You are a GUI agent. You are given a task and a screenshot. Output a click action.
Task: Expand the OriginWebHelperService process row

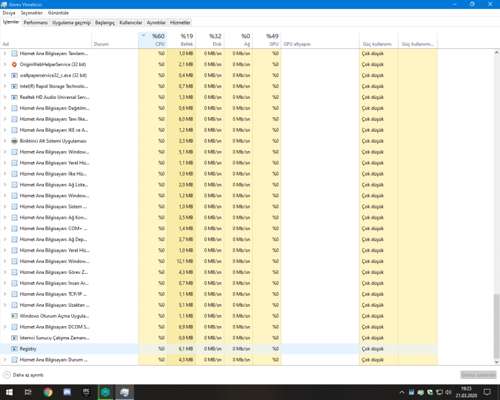[5, 64]
